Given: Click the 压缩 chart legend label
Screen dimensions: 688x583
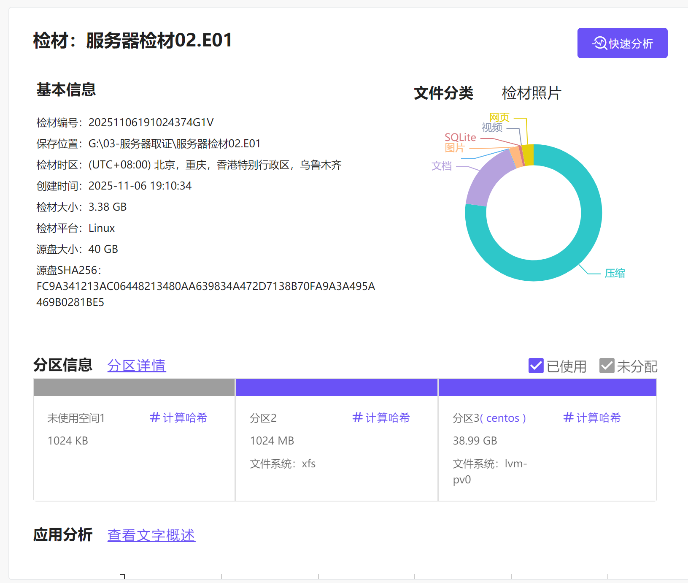Looking at the screenshot, I should point(615,274).
